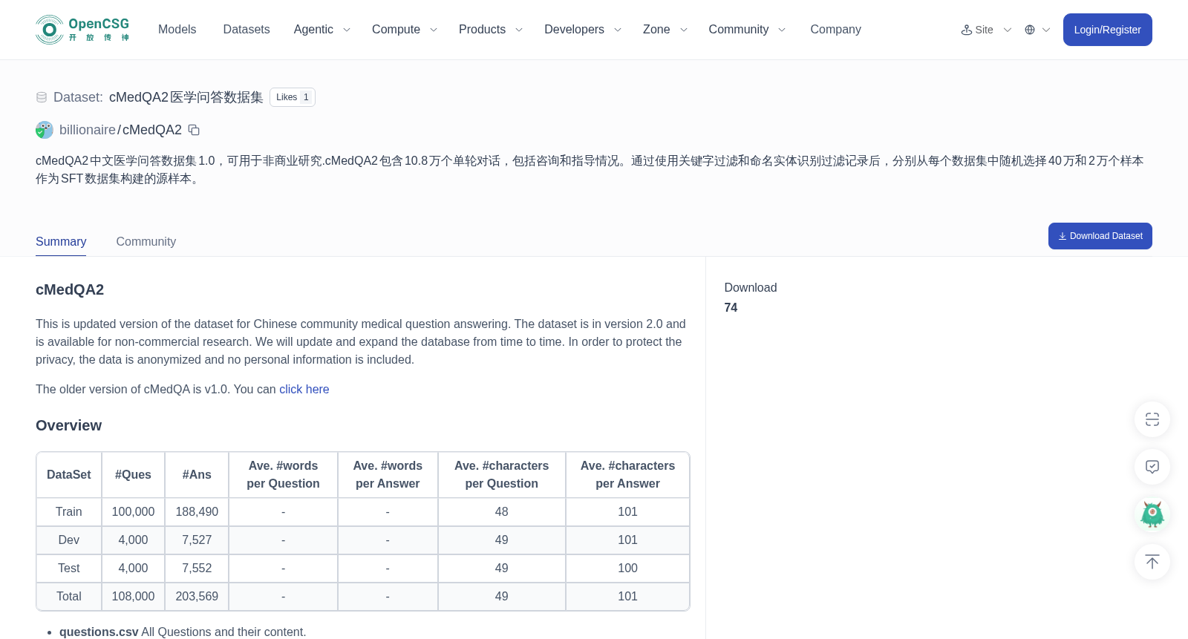Expand the Products dropdown arrow
The image size is (1188, 639).
point(519,30)
